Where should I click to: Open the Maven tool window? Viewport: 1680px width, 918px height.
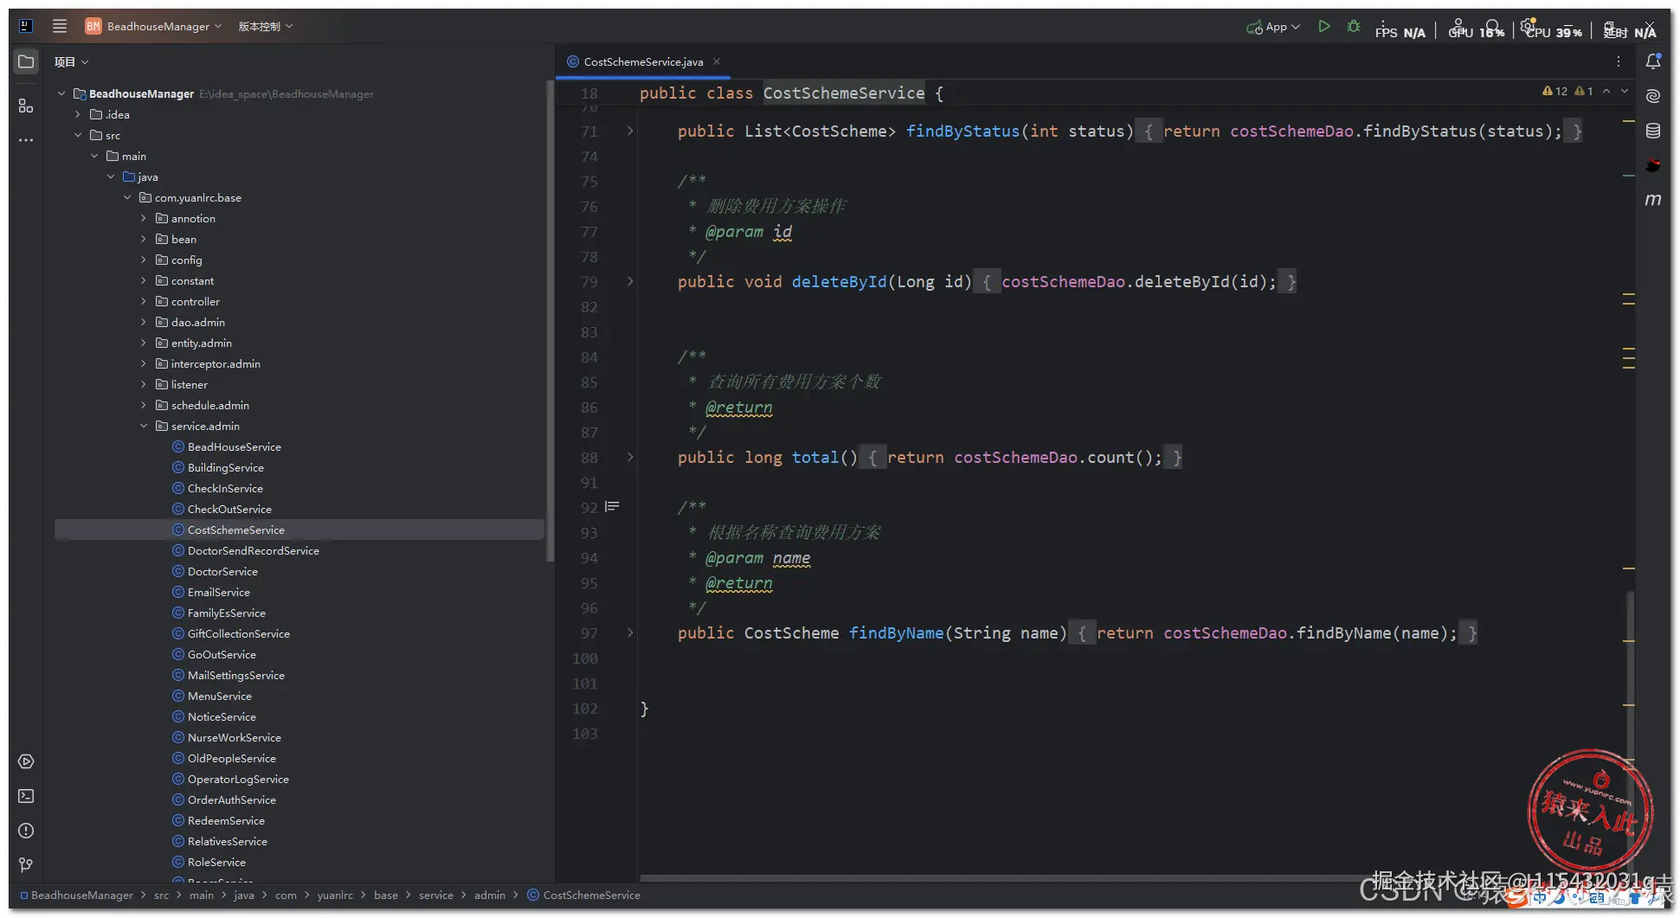pos(1653,200)
